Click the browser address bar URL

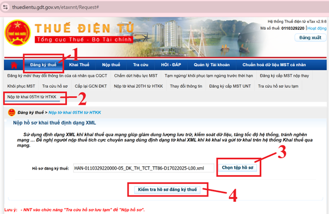[55, 7]
